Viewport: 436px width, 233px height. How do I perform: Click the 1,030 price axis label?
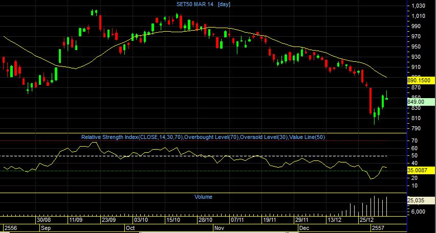[x=418, y=6]
